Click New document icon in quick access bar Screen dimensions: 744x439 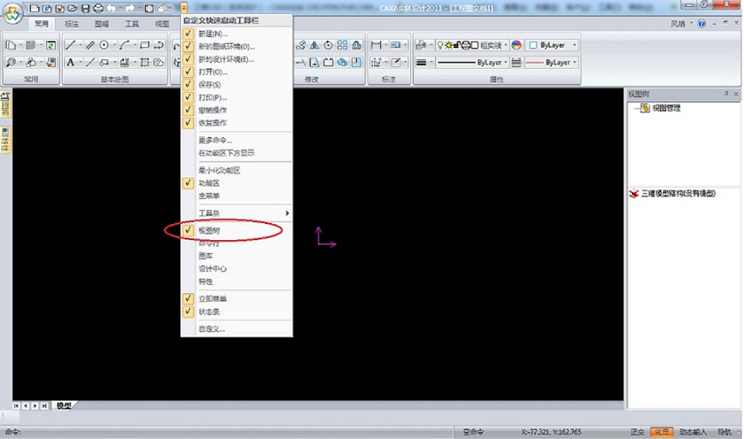pyautogui.click(x=34, y=8)
